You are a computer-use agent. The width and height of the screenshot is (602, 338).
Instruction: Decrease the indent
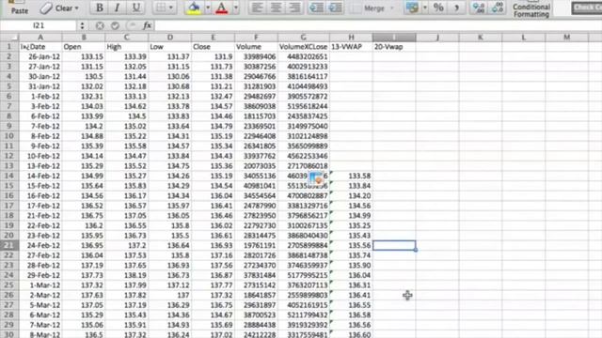click(x=316, y=8)
